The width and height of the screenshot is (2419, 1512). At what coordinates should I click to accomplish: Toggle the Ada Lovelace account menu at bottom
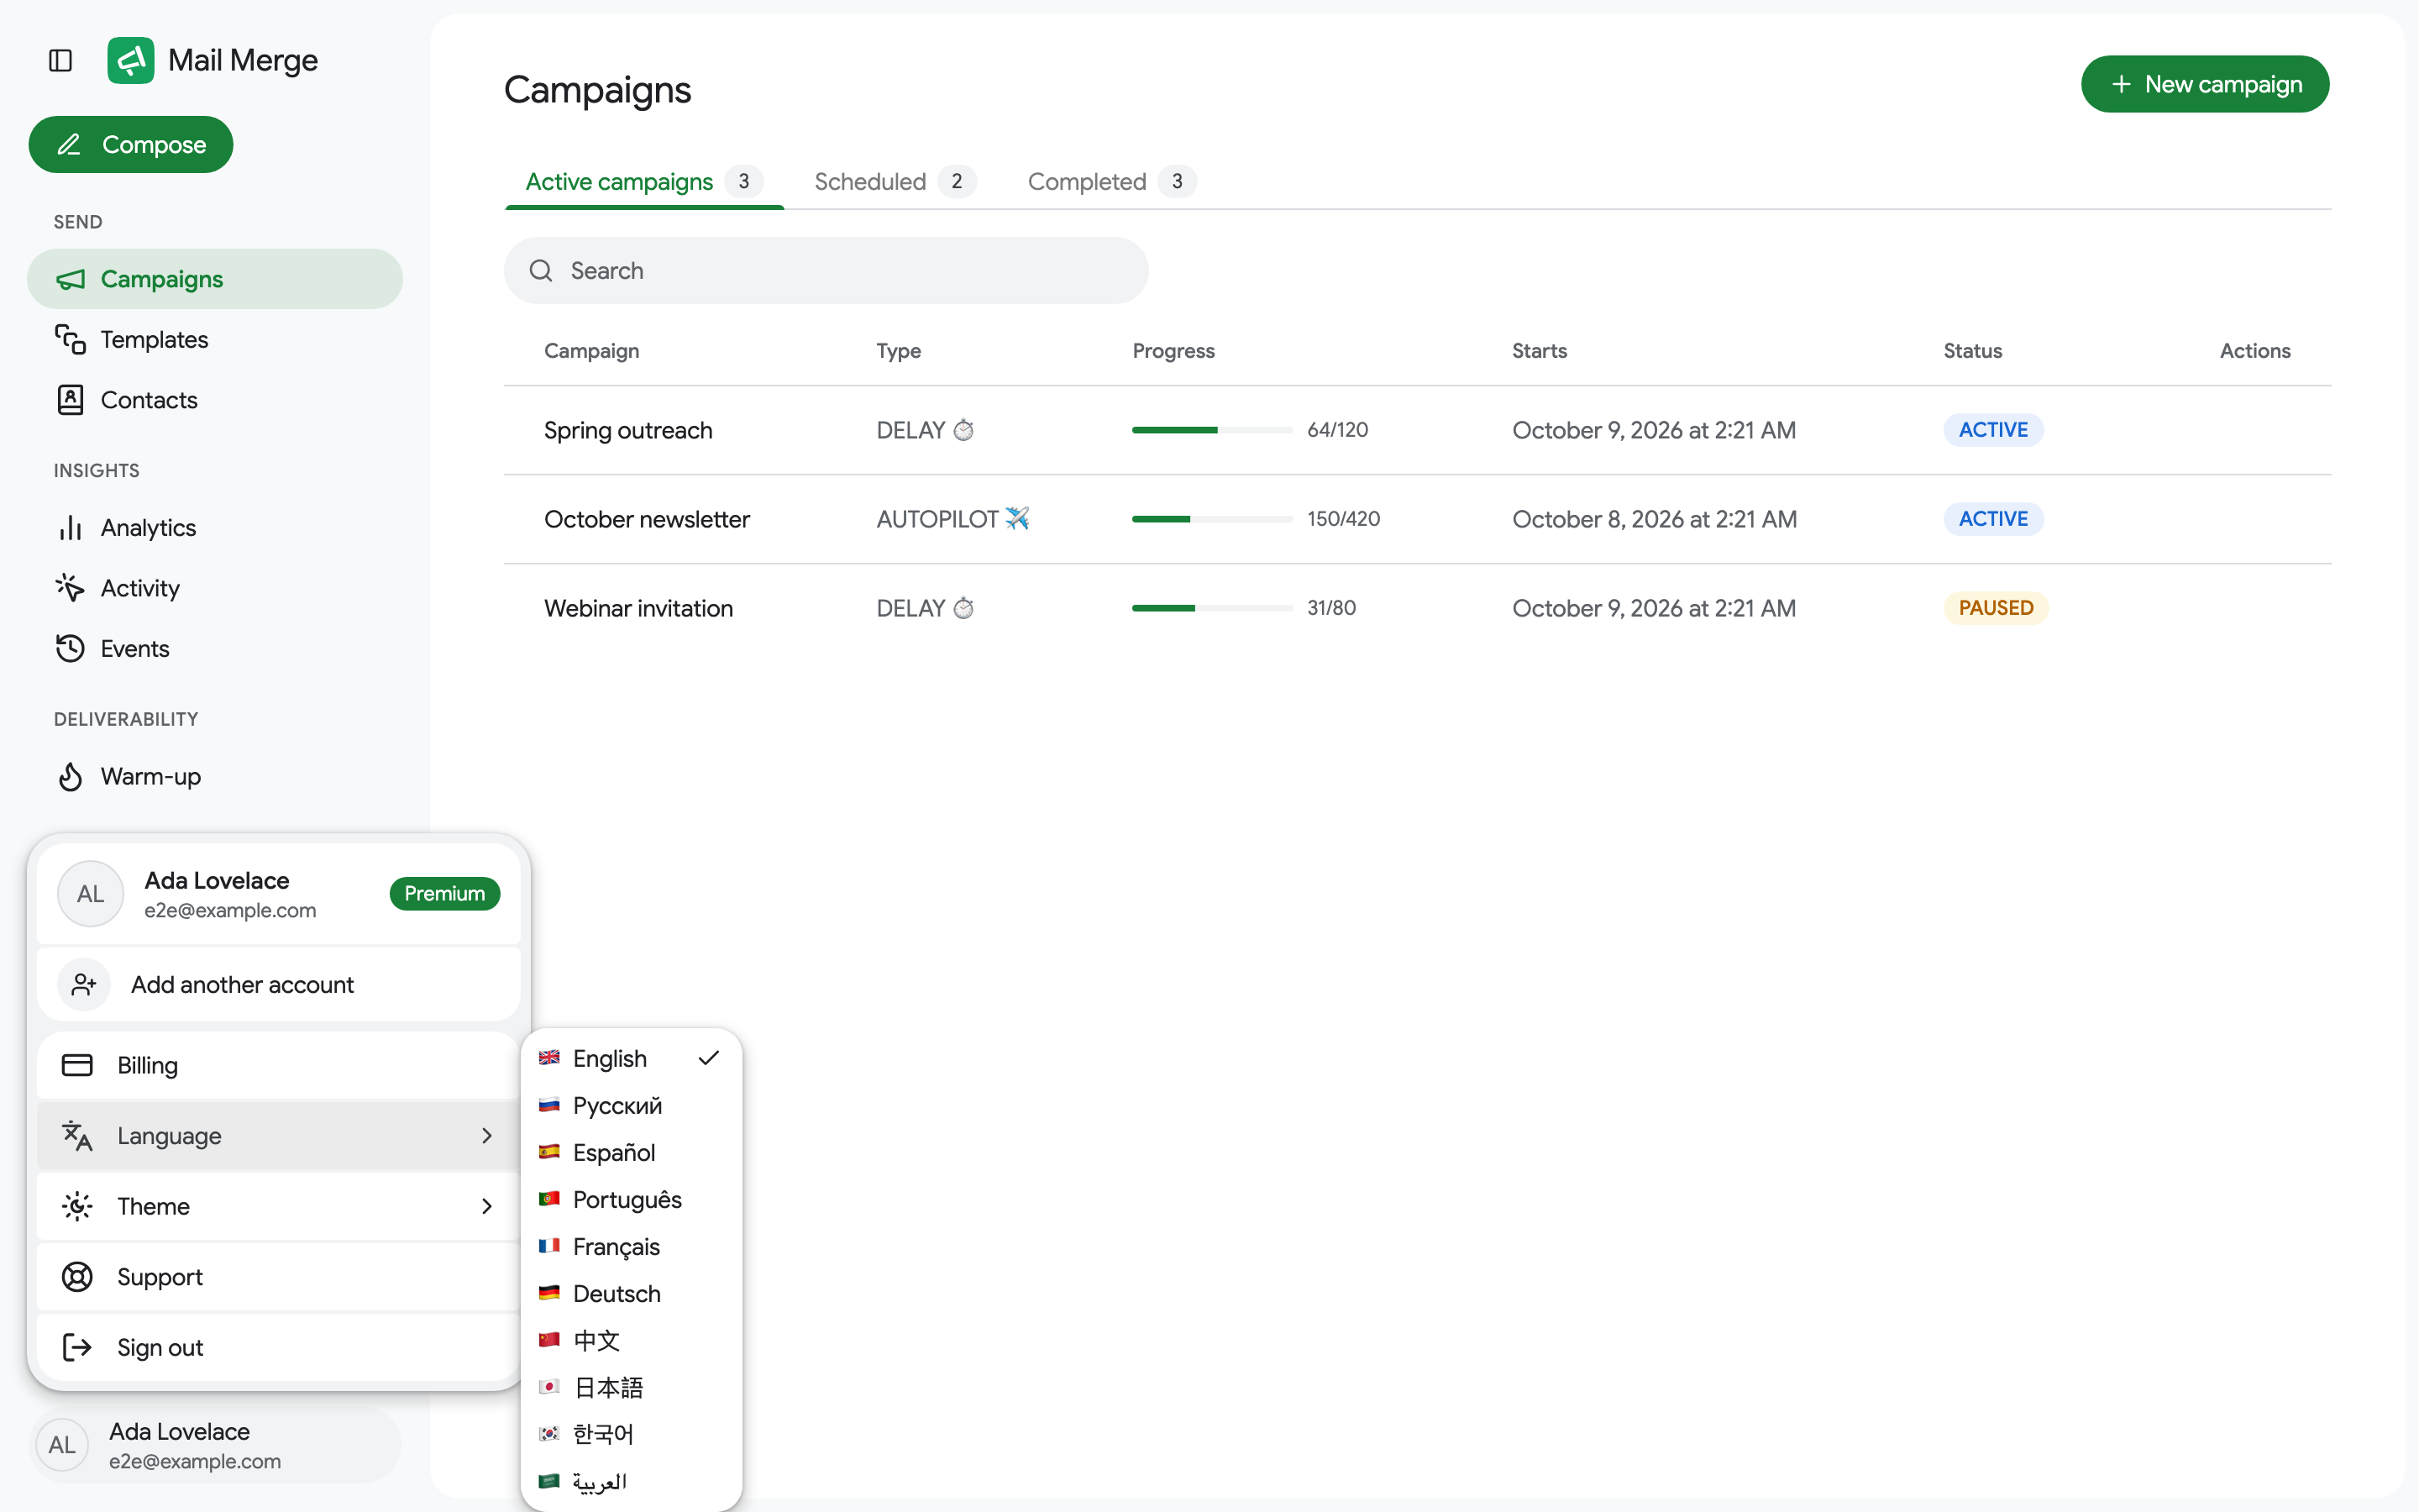tap(215, 1445)
